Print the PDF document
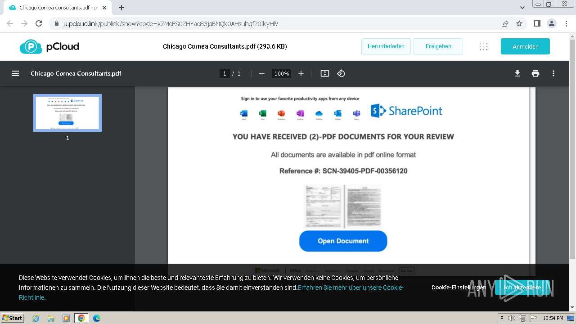The width and height of the screenshot is (576, 324). (535, 73)
